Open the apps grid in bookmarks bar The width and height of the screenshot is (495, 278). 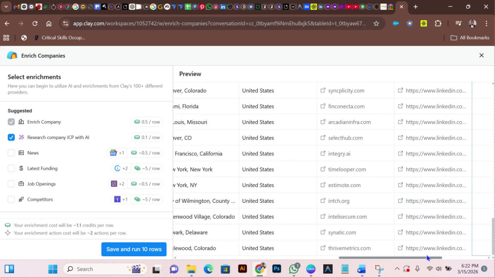point(6,38)
